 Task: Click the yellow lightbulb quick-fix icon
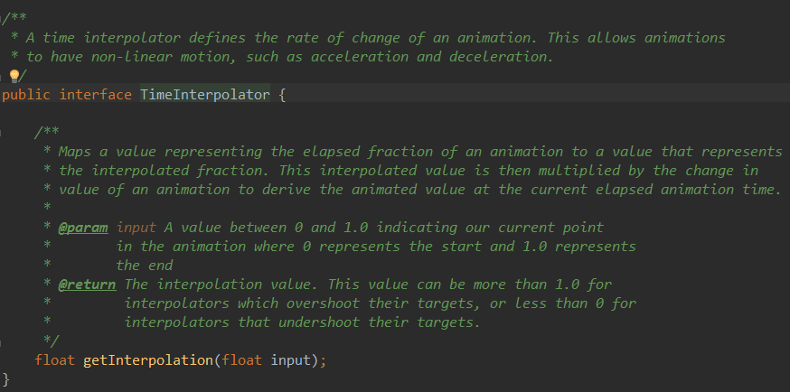(14, 76)
